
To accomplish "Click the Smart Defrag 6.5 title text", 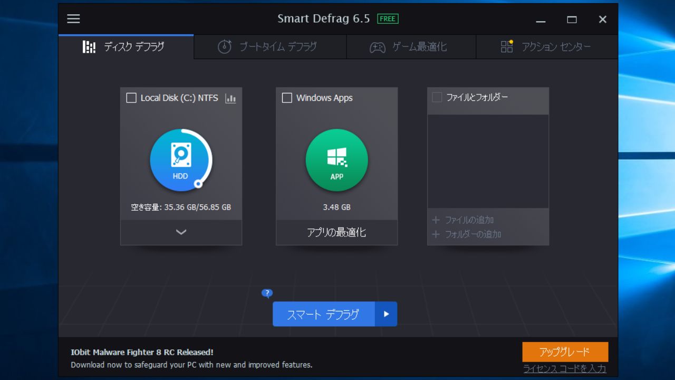I will tap(324, 19).
